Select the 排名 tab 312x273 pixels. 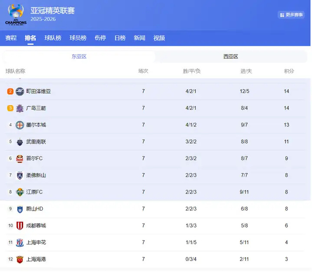(30, 38)
